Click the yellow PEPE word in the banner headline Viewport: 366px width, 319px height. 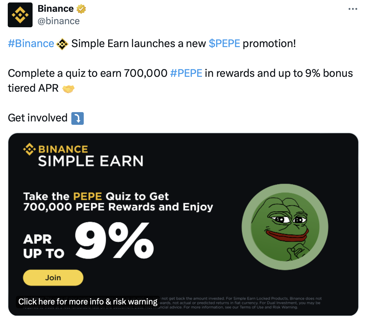pos(87,196)
